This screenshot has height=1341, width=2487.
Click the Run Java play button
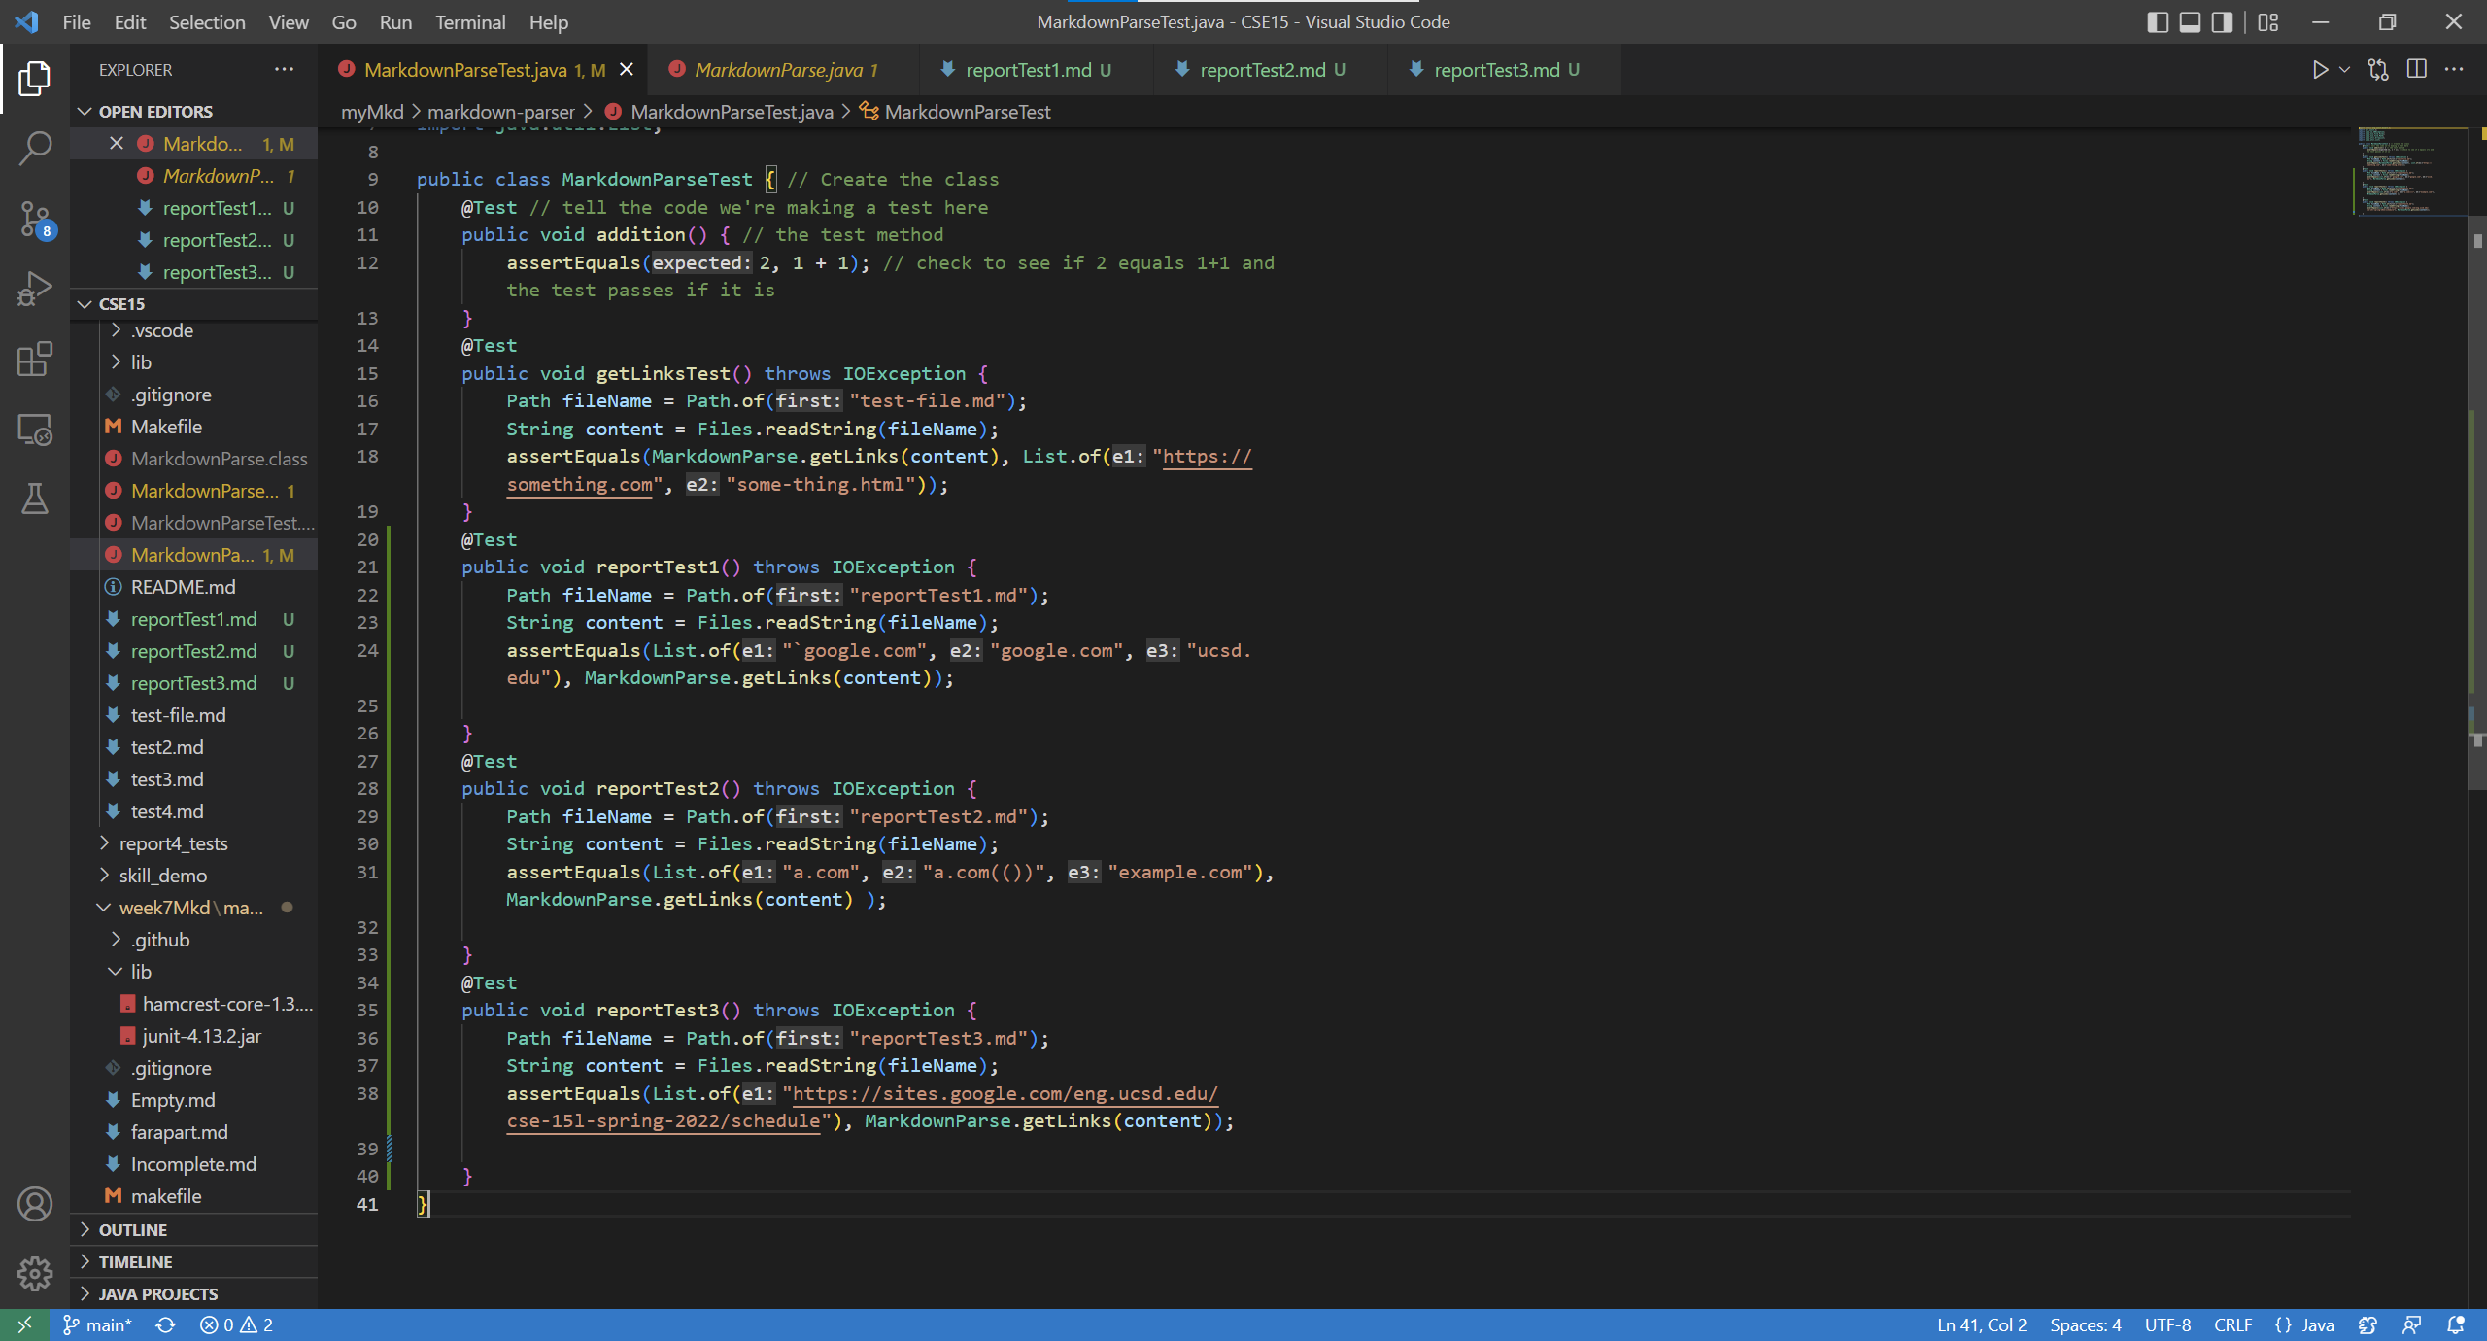2320,70
